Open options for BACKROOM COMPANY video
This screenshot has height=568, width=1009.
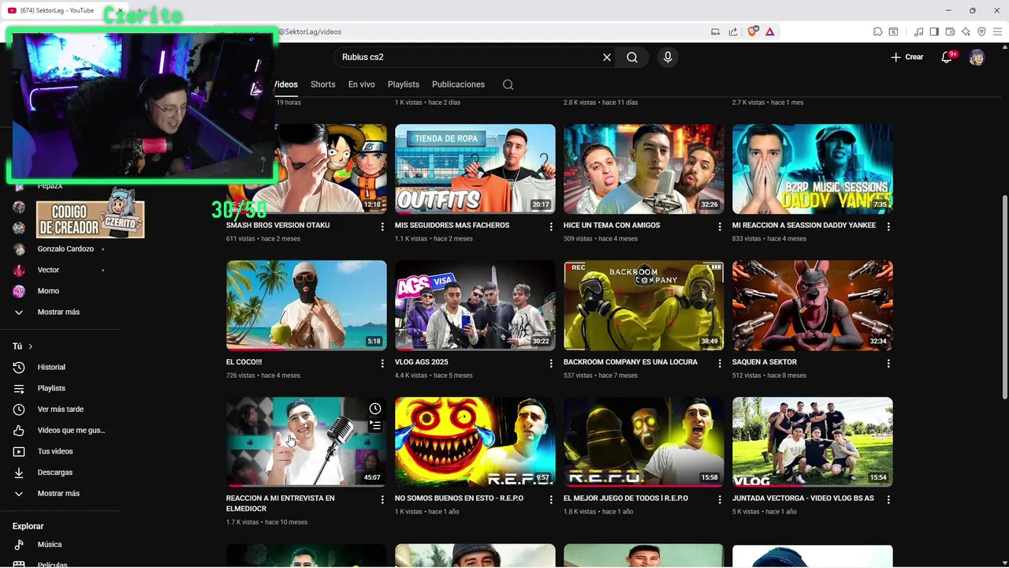coord(720,363)
